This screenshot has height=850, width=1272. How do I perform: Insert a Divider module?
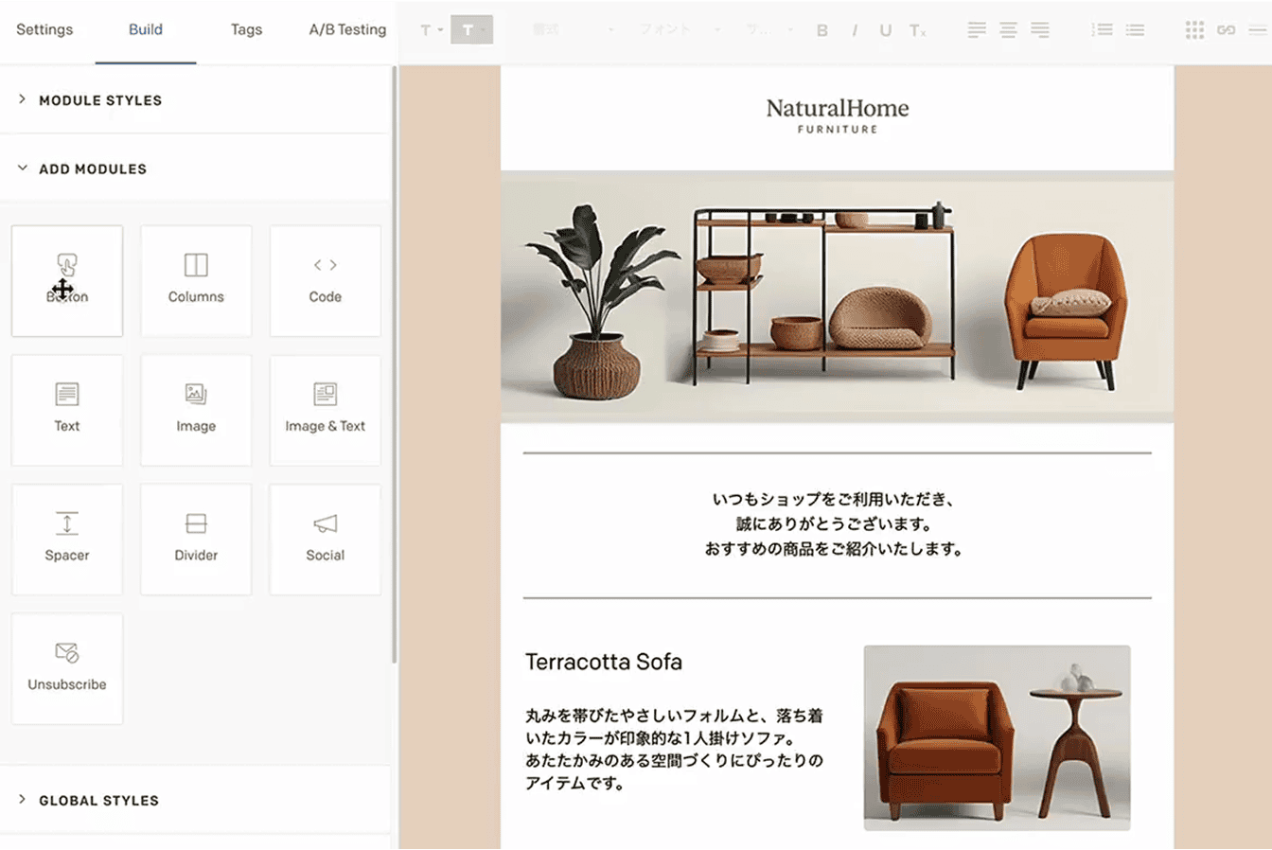pos(196,539)
